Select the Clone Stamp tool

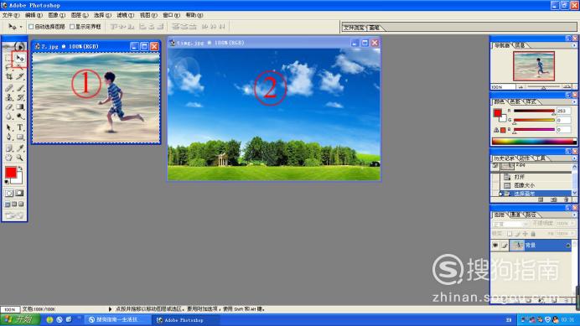pos(9,98)
